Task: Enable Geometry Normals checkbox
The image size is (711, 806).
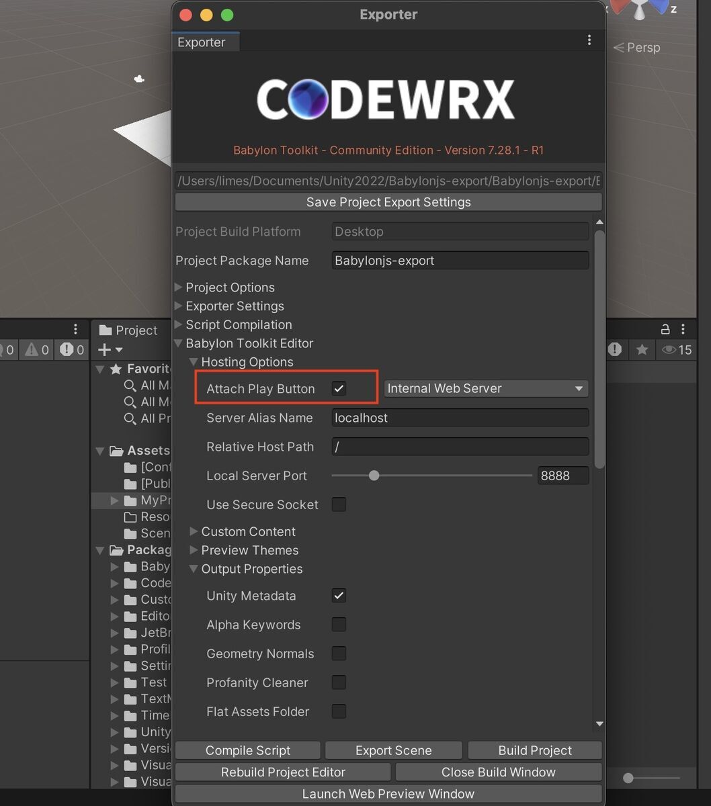Action: pyautogui.click(x=339, y=654)
